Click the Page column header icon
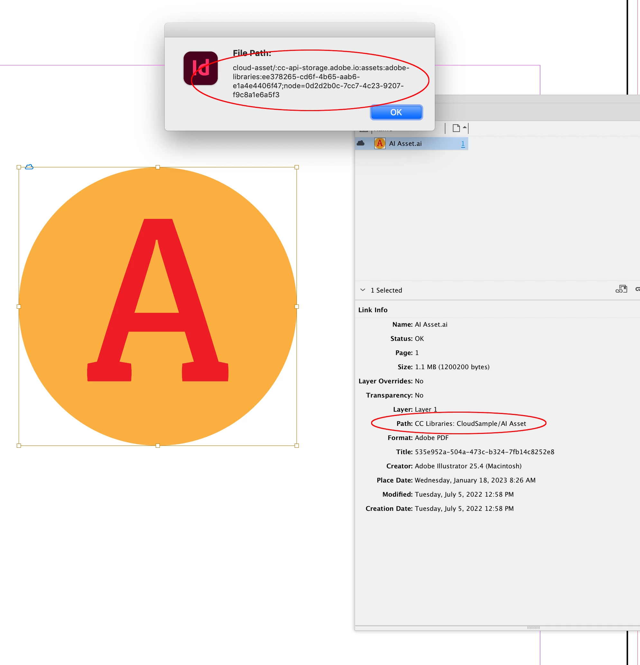The width and height of the screenshot is (640, 665). (456, 128)
